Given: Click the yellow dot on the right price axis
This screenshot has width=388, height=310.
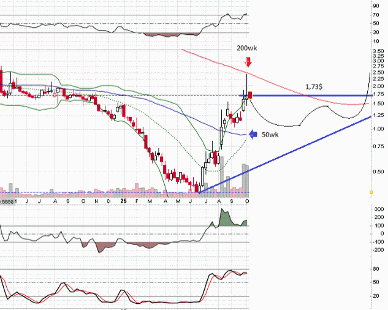Looking at the screenshot, I should (371, 192).
